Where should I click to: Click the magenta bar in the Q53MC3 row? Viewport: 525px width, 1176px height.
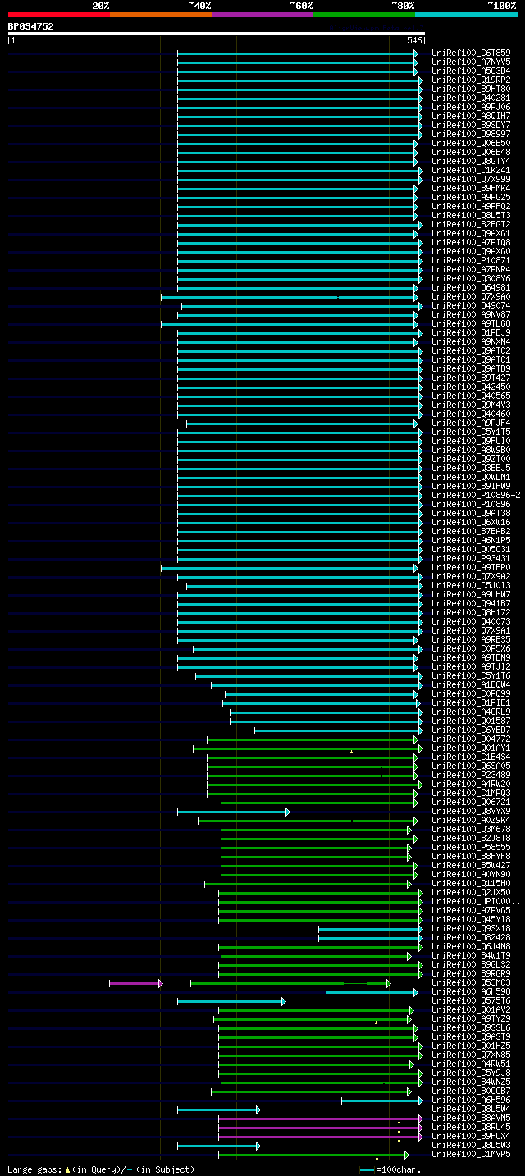(136, 983)
